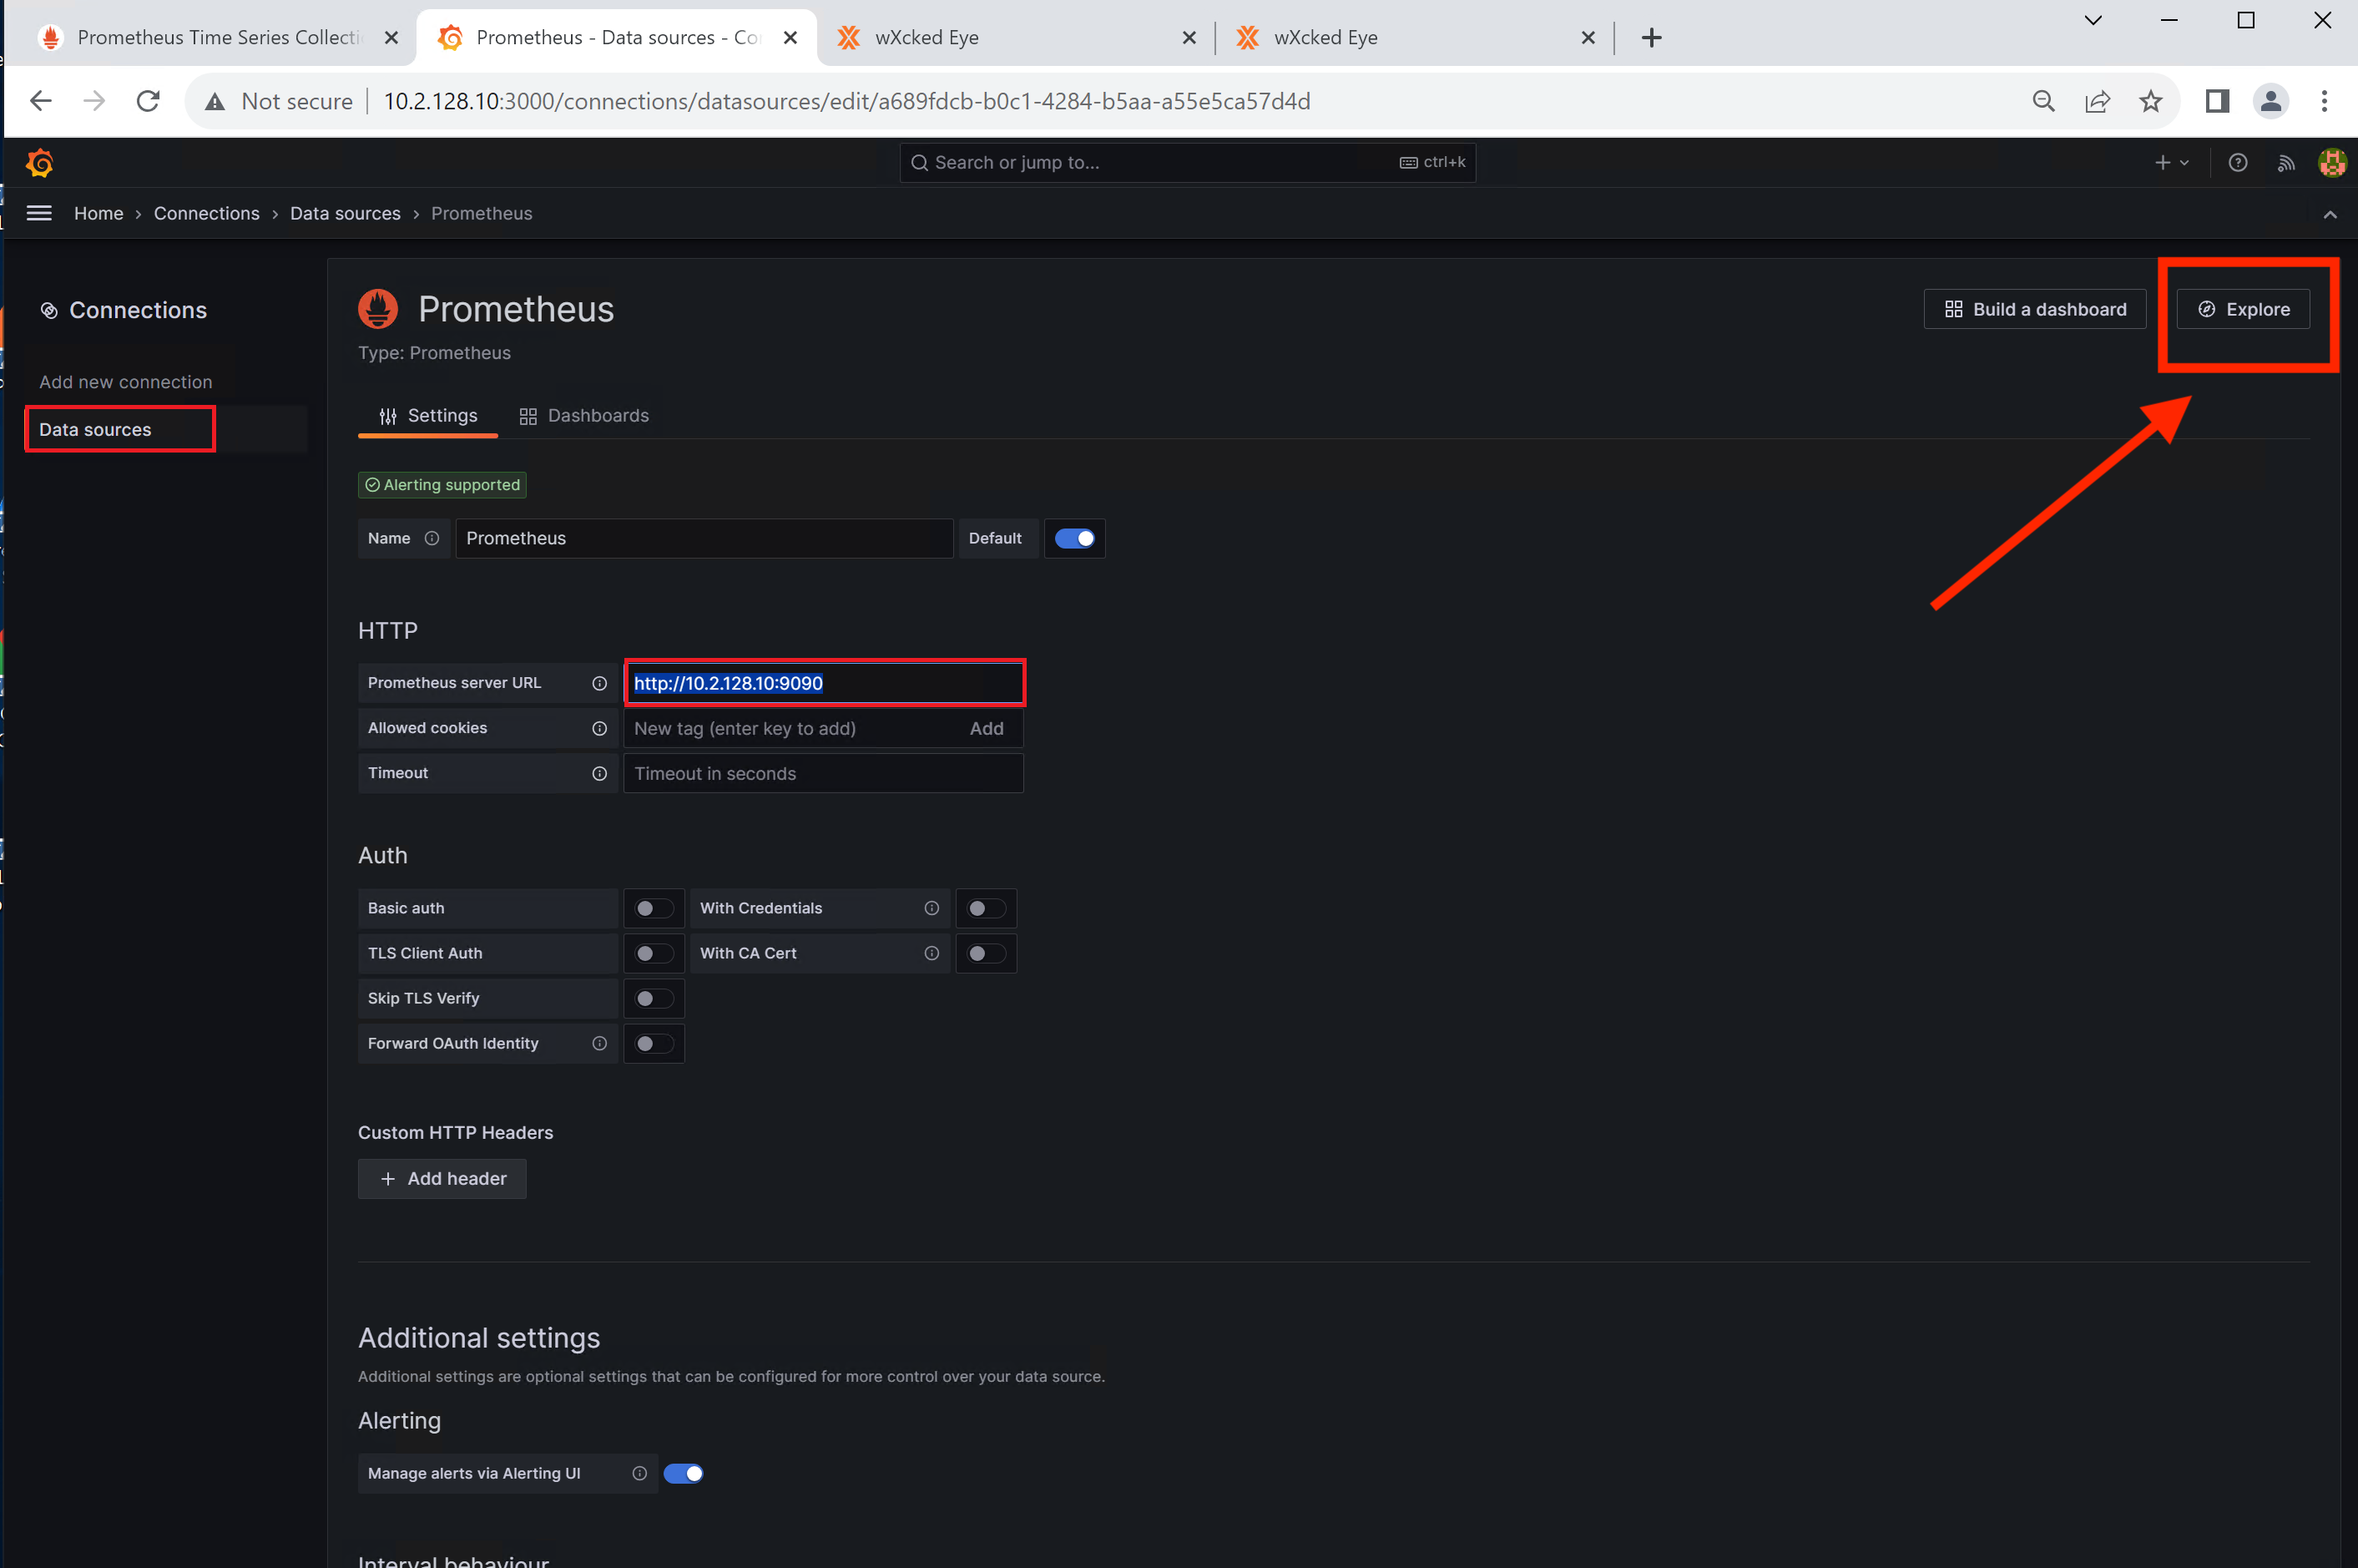Click the data source Name field
2358x1568 pixels.
704,538
